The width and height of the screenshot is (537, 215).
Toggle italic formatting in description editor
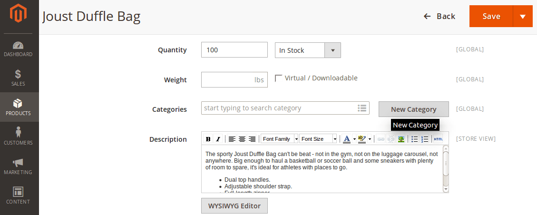[218, 139]
